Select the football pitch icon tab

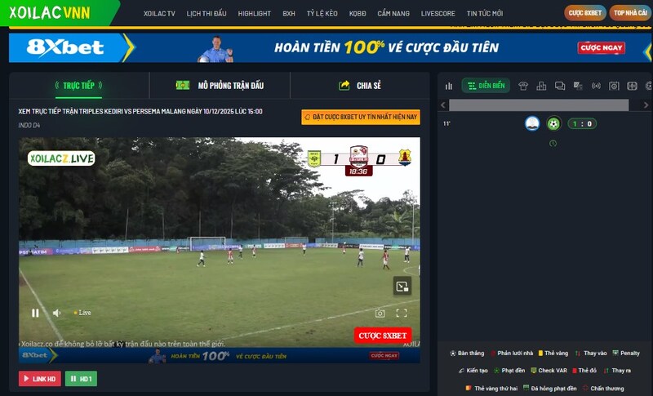[x=632, y=86]
